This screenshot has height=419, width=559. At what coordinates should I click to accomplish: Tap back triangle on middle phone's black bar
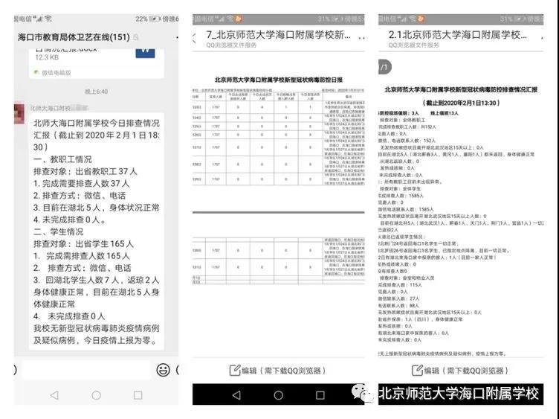click(x=236, y=395)
